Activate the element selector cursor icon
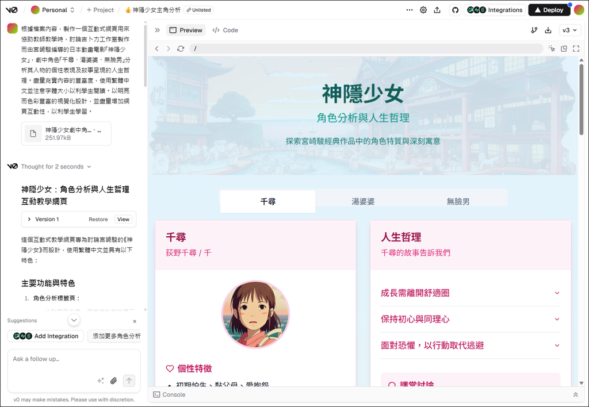This screenshot has width=589, height=407. (552, 48)
